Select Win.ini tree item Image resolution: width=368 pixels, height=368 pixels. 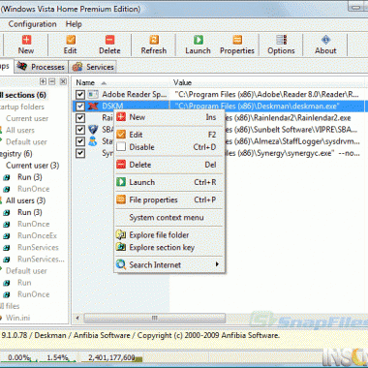click(17, 318)
